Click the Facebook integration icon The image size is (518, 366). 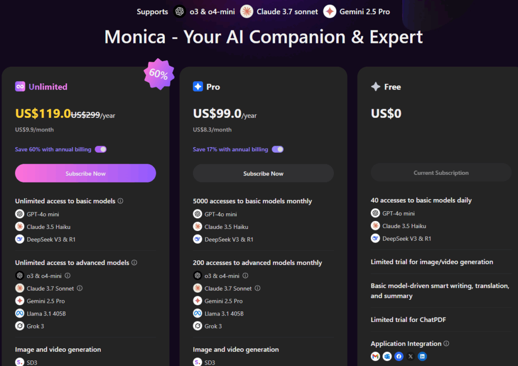coord(399,356)
